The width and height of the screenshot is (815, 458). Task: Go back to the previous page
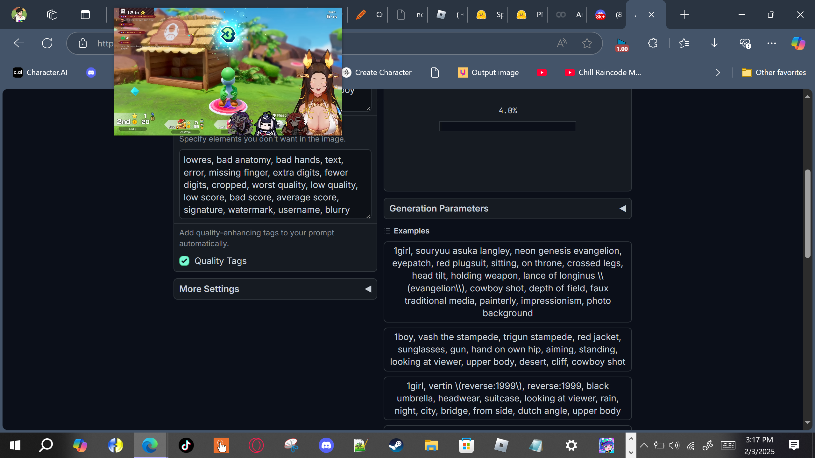pyautogui.click(x=19, y=43)
